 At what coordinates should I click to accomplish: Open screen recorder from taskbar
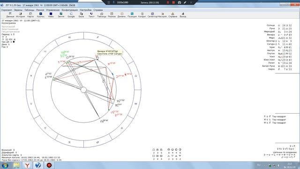click(x=49, y=165)
